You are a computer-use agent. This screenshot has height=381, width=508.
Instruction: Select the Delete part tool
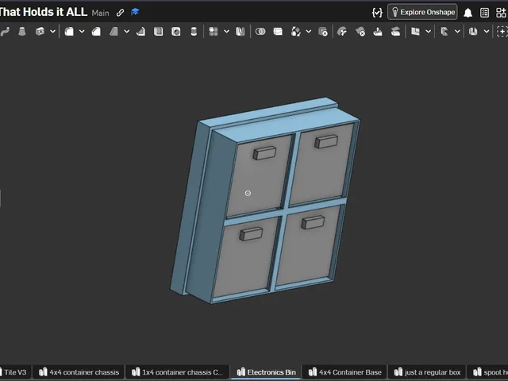323,32
